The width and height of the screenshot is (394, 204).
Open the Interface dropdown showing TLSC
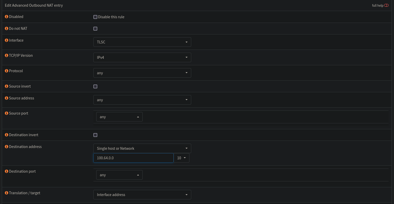142,42
